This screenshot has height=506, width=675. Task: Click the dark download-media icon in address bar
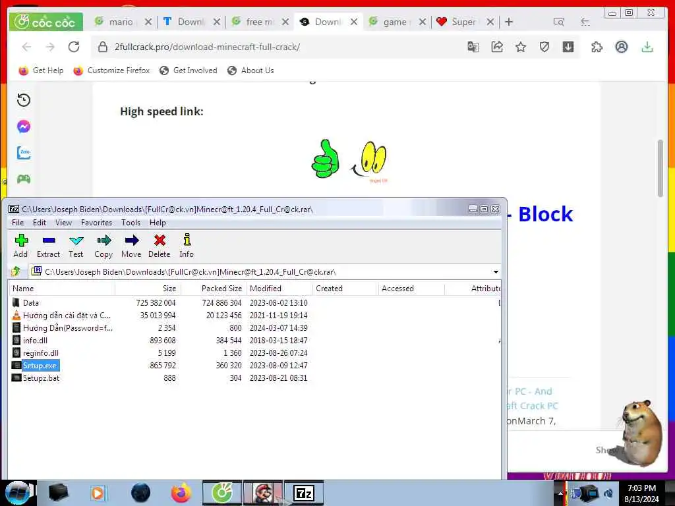pyautogui.click(x=568, y=47)
